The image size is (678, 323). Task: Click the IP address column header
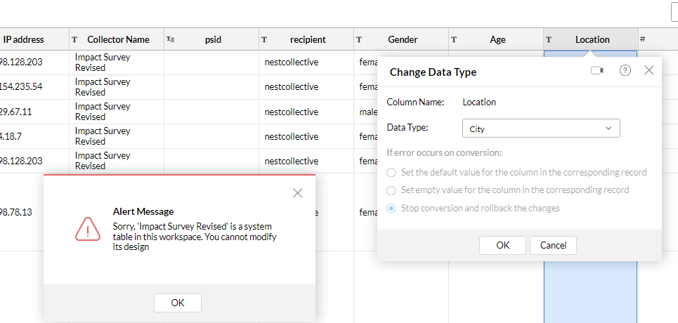(24, 40)
